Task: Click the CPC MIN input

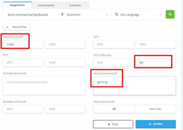Action: coord(113,44)
